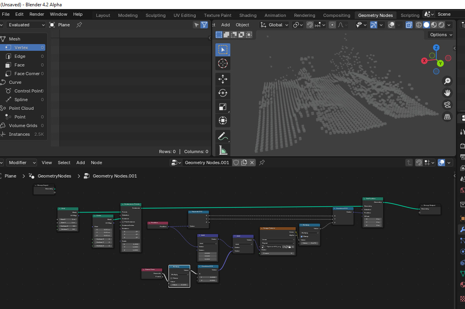Image resolution: width=465 pixels, height=309 pixels.
Task: Set select mode to invert selection
Action: click(241, 35)
